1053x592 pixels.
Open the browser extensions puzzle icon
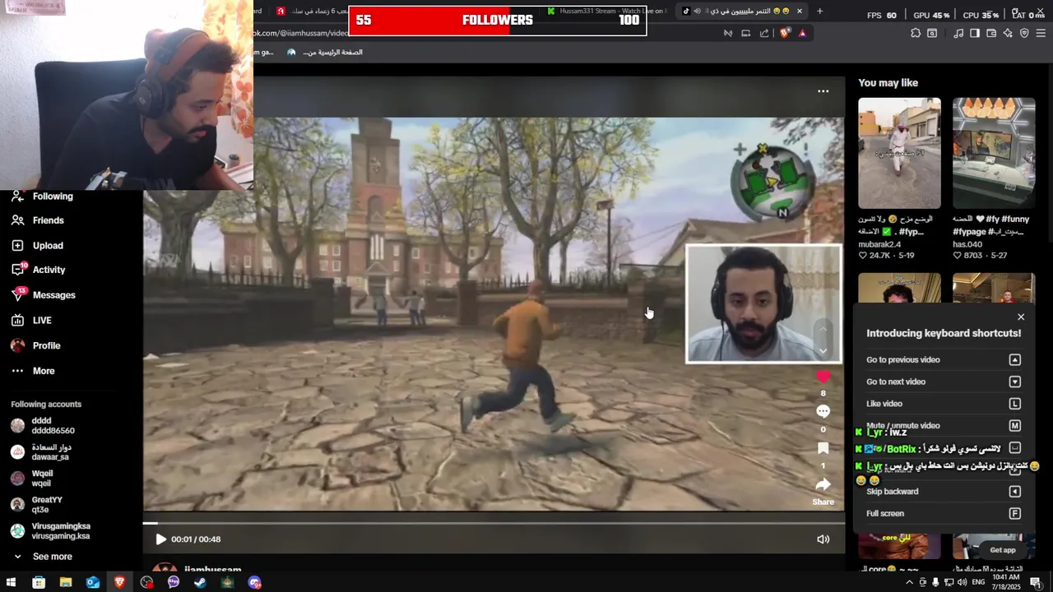(916, 33)
